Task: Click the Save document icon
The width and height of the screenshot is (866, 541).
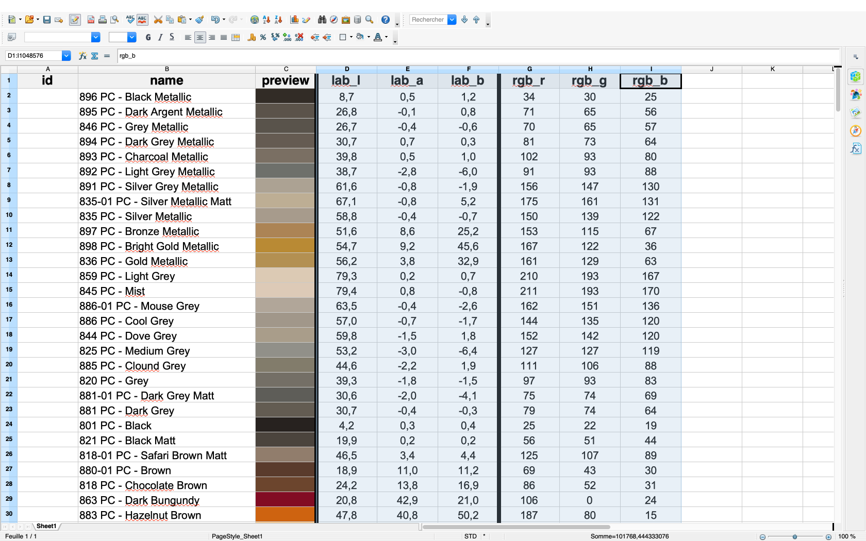Action: coord(47,20)
